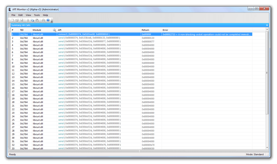
Task: Sort by the # column header
Action: (x=15, y=30)
